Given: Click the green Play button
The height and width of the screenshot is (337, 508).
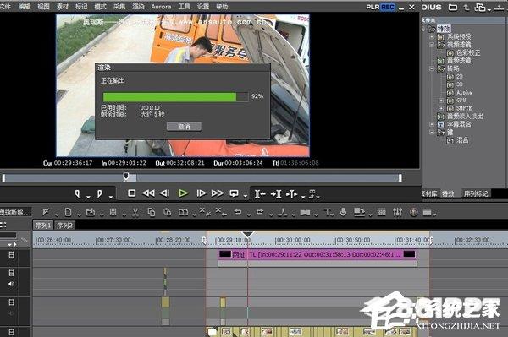Looking at the screenshot, I should 184,193.
